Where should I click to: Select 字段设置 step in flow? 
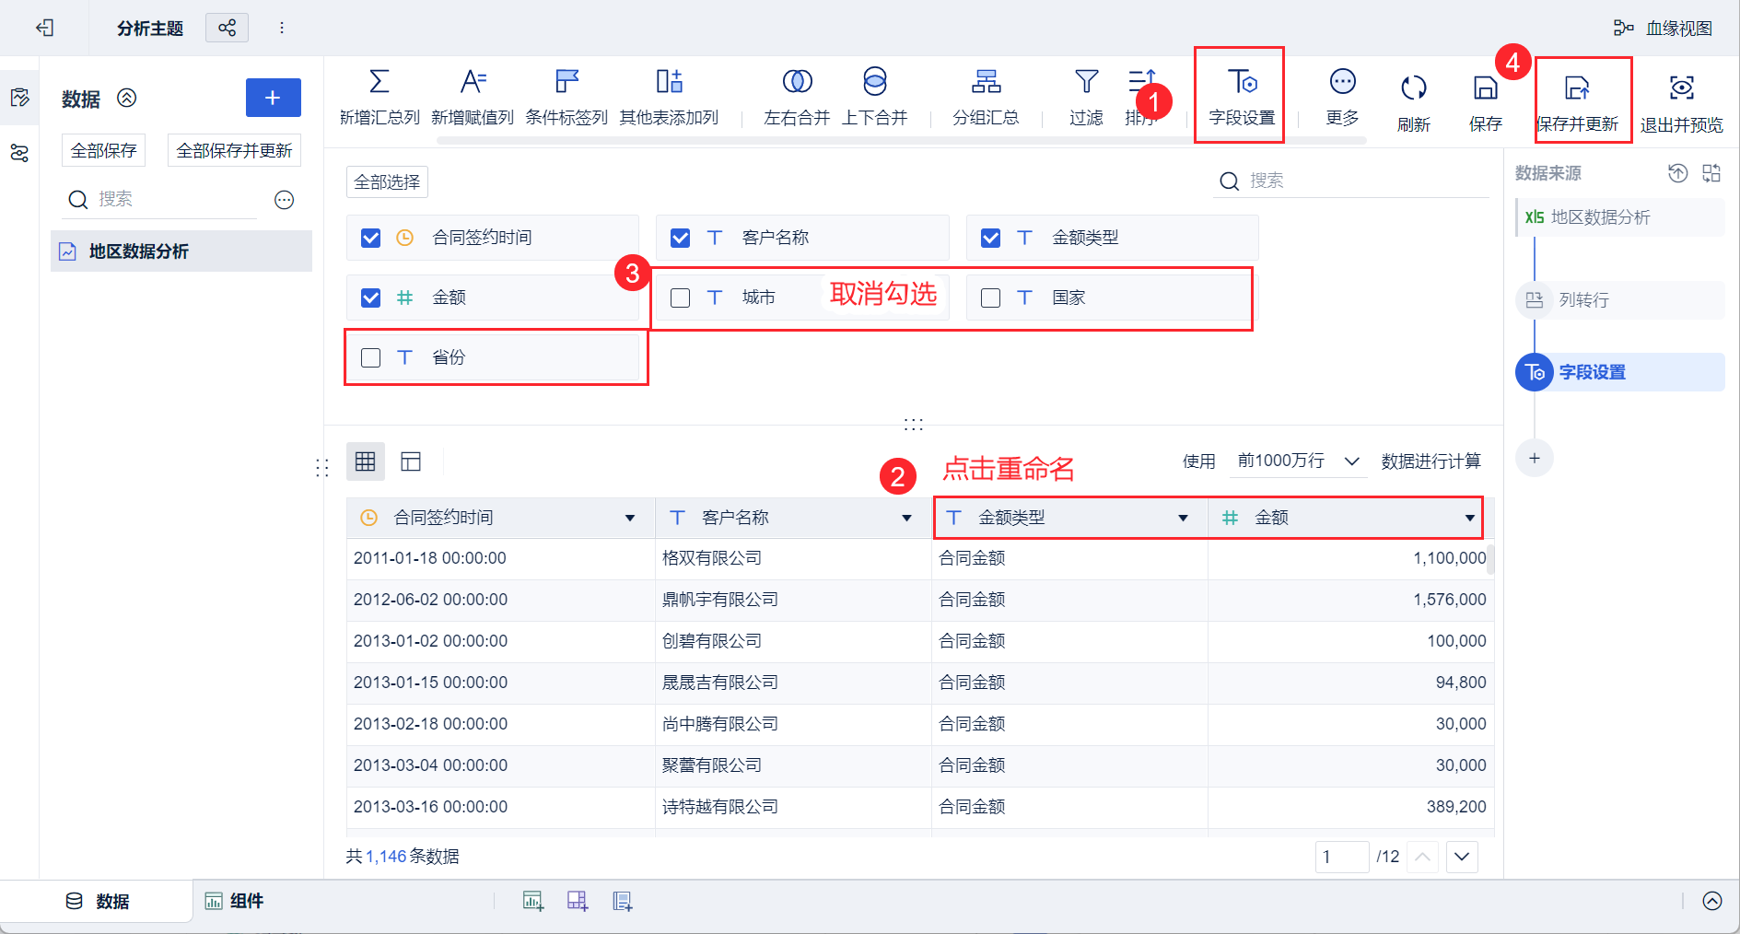click(x=1621, y=372)
